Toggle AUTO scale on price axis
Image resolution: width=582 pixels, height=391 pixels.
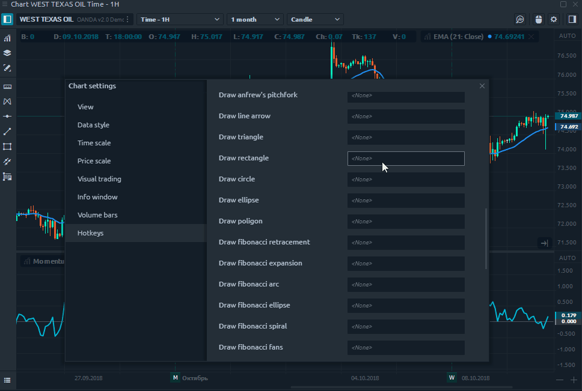[x=567, y=36]
